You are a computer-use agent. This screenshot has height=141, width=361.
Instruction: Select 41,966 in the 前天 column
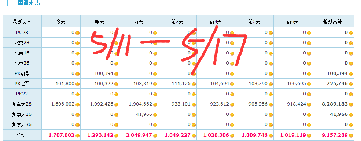[144, 114]
